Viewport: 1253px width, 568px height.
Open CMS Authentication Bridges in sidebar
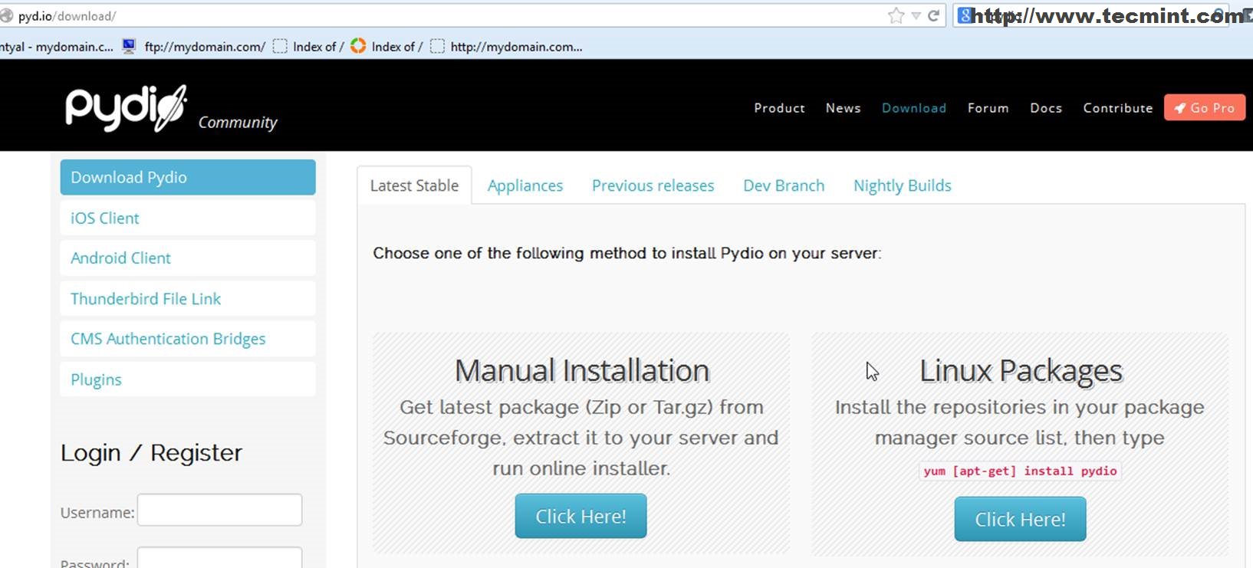click(168, 339)
